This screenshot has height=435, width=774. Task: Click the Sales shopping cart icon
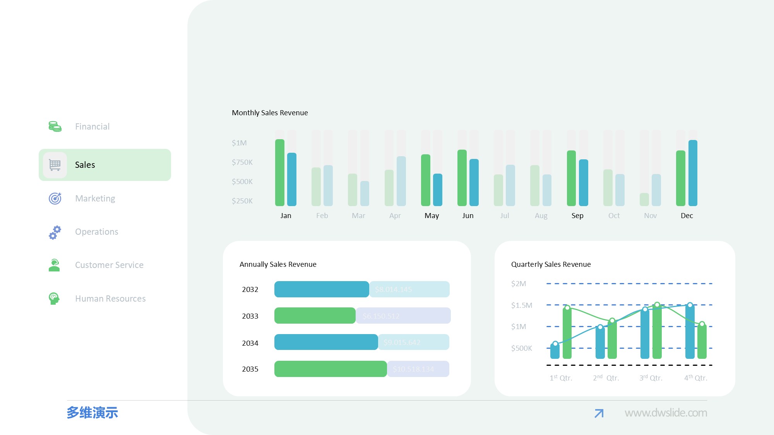(55, 165)
